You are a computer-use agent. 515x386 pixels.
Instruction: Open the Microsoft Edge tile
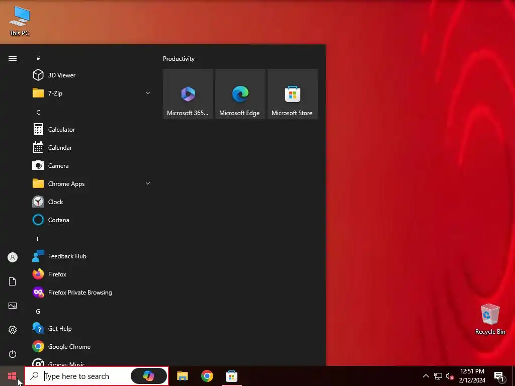click(240, 94)
